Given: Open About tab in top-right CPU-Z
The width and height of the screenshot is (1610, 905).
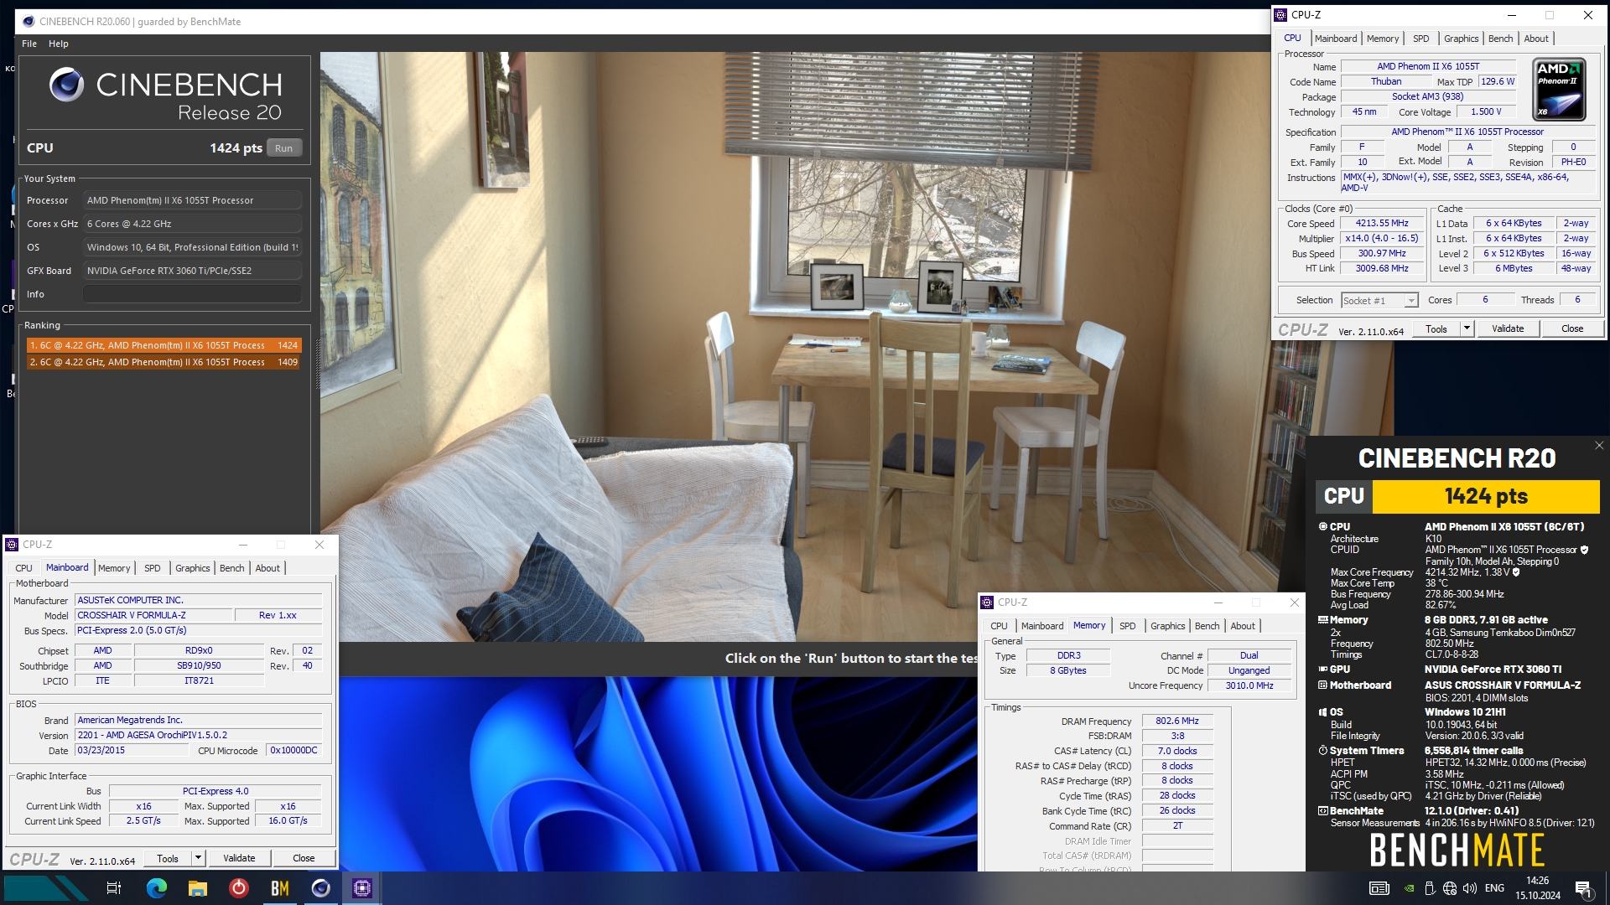Looking at the screenshot, I should (1536, 39).
